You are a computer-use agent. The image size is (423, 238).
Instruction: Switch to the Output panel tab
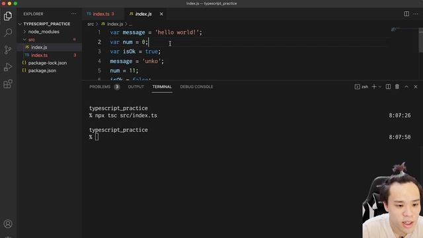(135, 87)
